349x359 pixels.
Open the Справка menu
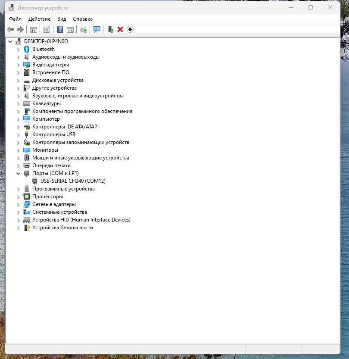pyautogui.click(x=83, y=19)
